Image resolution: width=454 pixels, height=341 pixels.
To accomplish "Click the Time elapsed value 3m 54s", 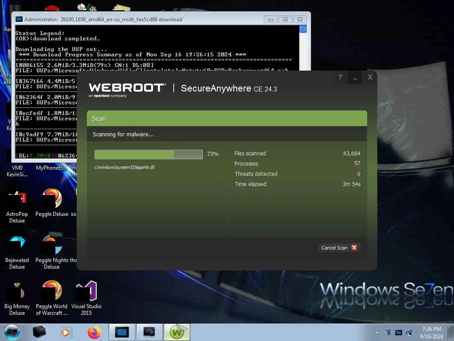I will tap(352, 184).
